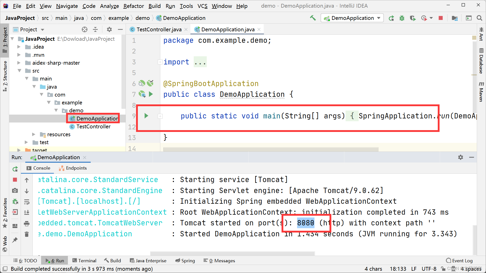The image size is (486, 273).
Task: Open the Refactor menu
Action: coord(133,6)
